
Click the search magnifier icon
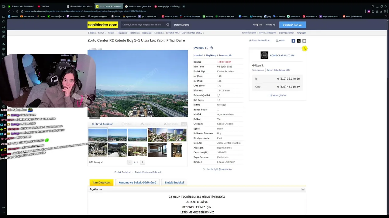(x=168, y=25)
